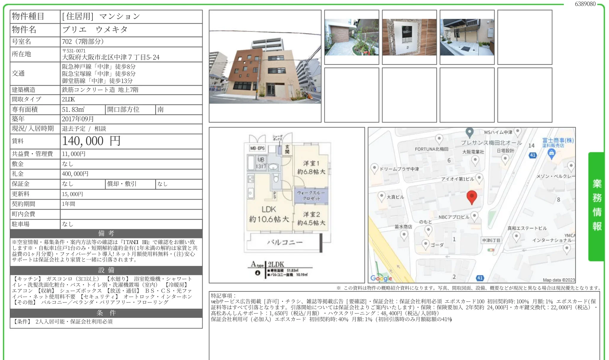
Task: Select the NBCアプロビル map pin
Action: (x=474, y=216)
